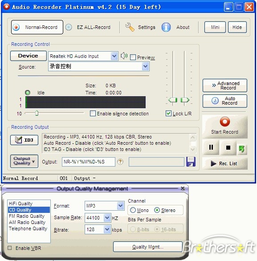Click the About label

pyautogui.click(x=183, y=27)
